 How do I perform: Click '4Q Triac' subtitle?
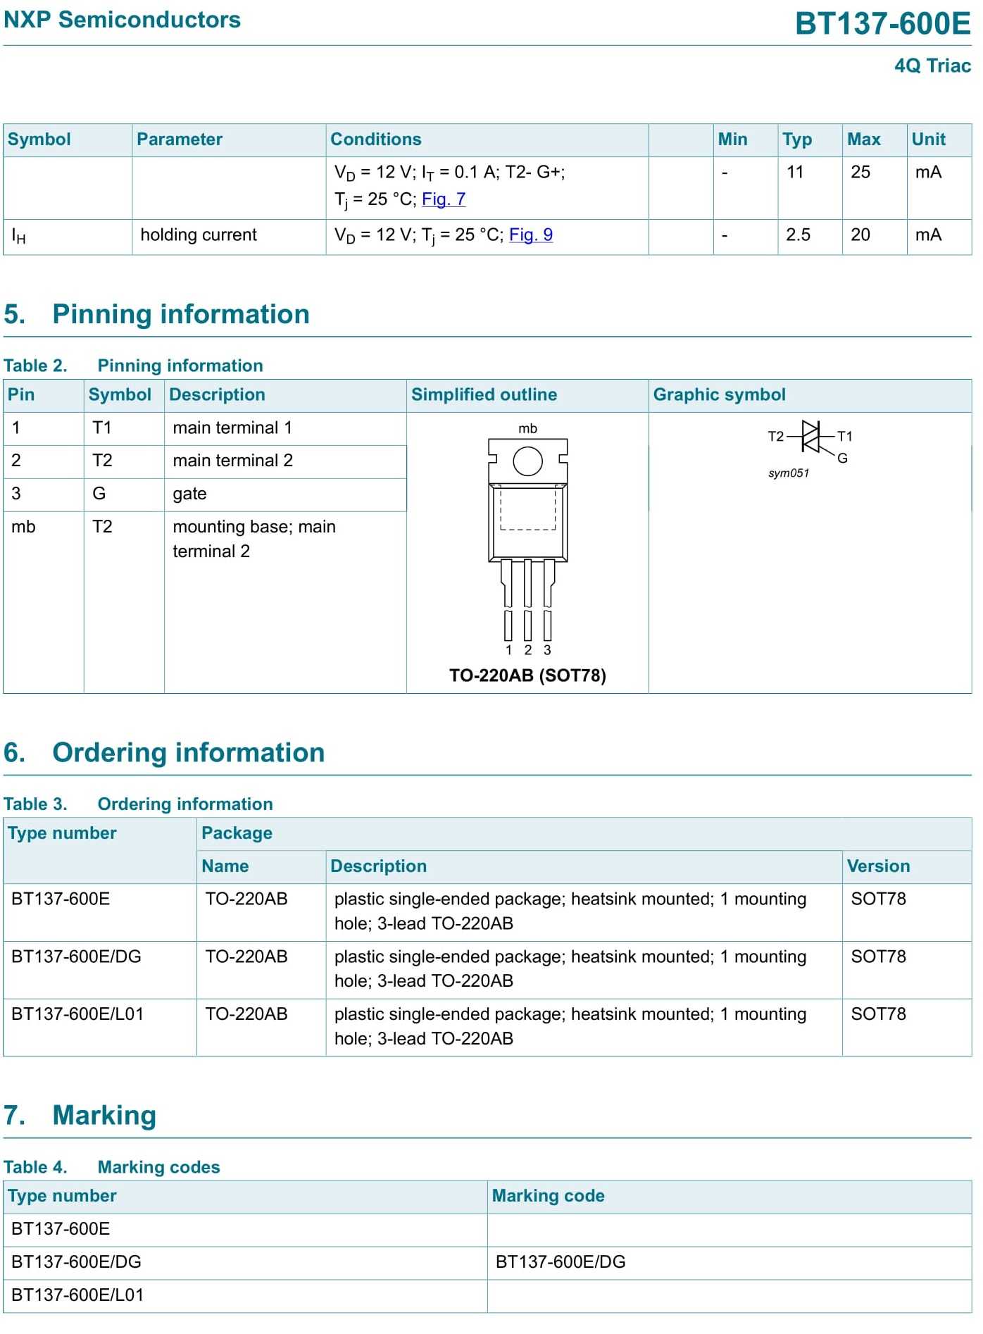932,66
